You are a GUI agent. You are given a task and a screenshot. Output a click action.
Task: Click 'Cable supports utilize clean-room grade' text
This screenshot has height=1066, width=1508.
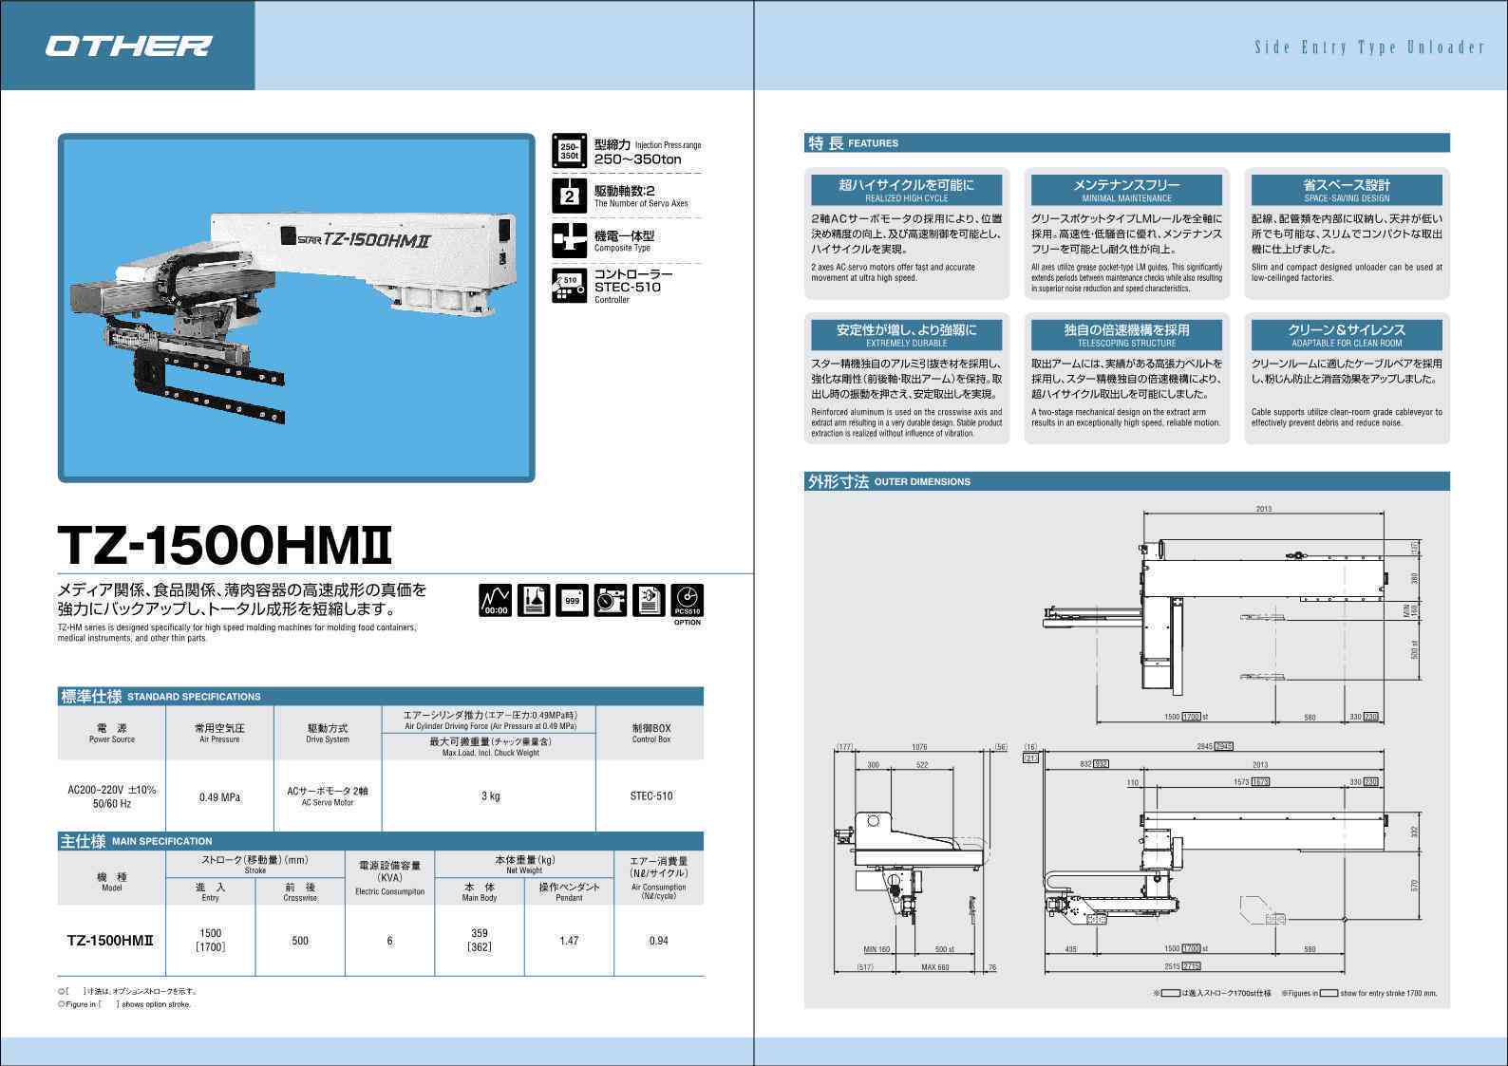pyautogui.click(x=1347, y=418)
